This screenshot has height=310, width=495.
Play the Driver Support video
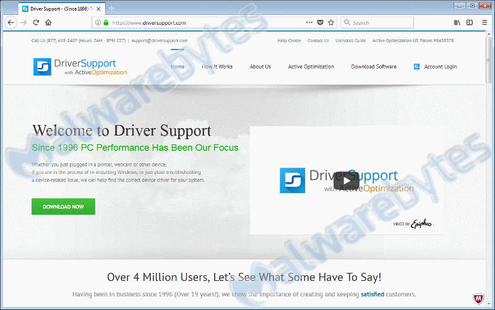coord(346,180)
